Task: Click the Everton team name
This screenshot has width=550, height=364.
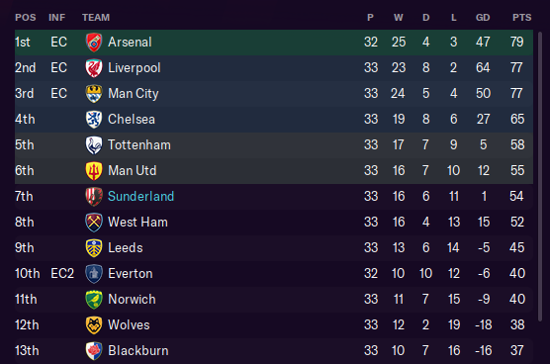Action: coord(131,274)
